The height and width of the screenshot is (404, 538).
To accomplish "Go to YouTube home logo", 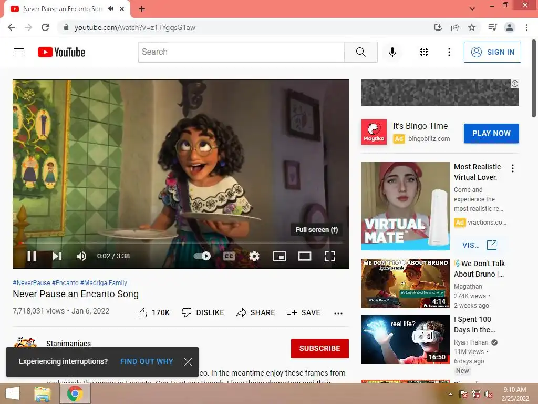I will point(61,52).
